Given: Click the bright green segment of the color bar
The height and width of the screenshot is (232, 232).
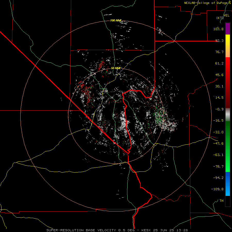Looking at the screenshot, I should (x=228, y=146).
